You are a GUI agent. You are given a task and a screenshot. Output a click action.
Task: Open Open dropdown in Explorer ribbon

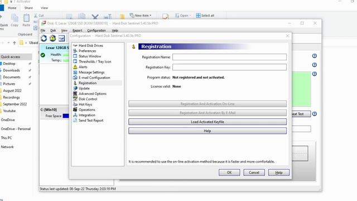click(x=182, y=16)
